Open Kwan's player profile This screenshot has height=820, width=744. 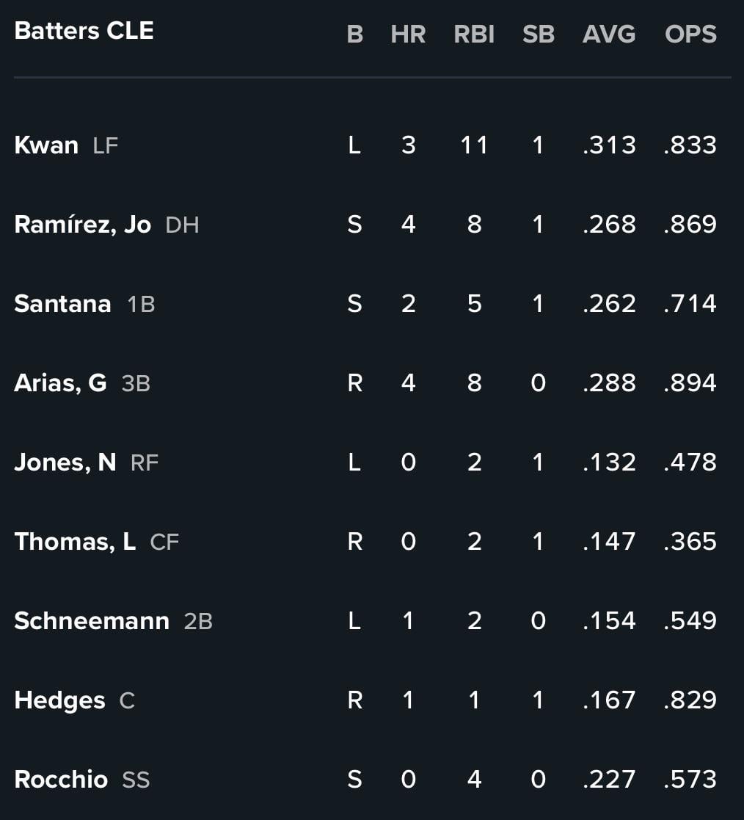pos(46,145)
